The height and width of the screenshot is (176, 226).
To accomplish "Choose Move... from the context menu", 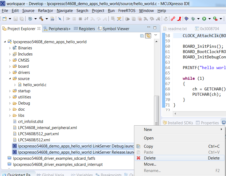I will [x=180, y=164].
